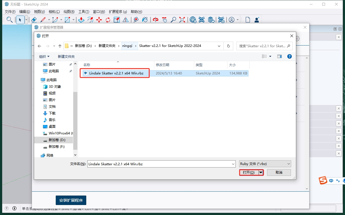Choose the Rotate tool

click(x=108, y=20)
